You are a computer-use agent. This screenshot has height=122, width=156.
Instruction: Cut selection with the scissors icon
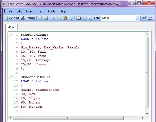pos(53,18)
